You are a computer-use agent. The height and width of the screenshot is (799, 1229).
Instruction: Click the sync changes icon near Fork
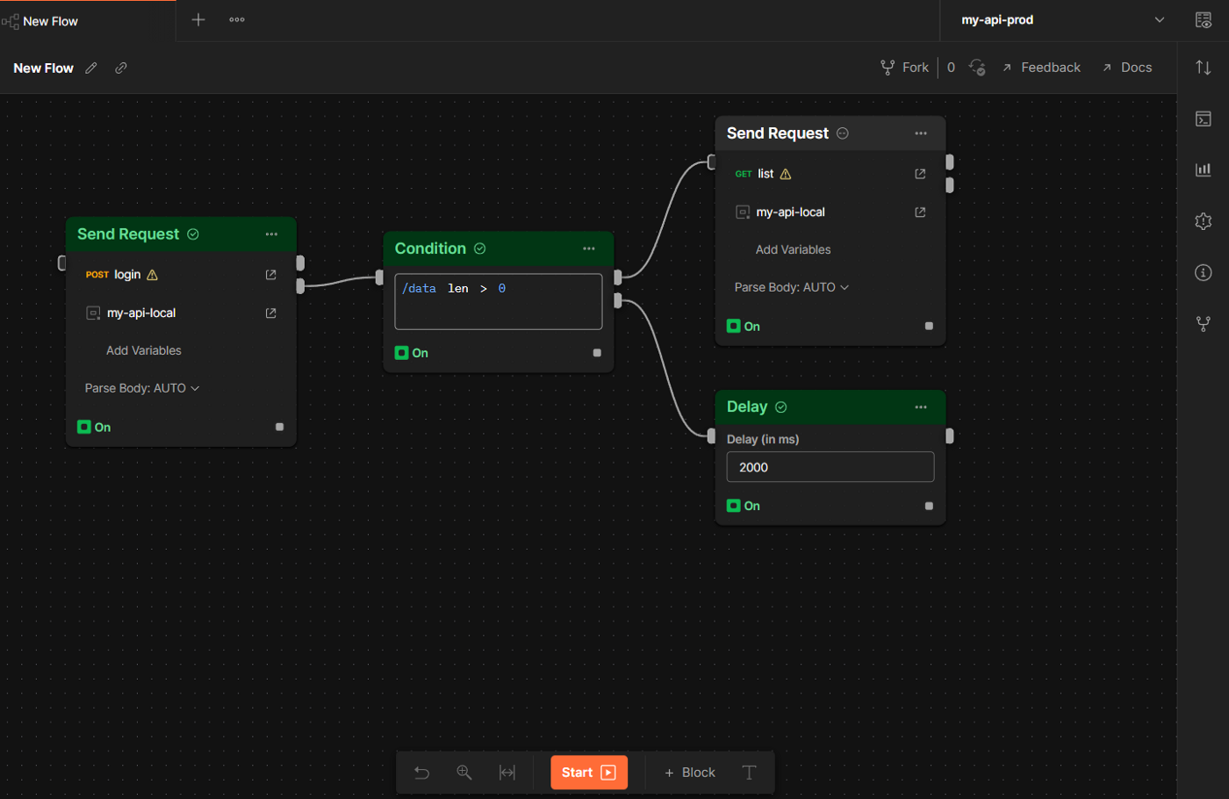(977, 68)
